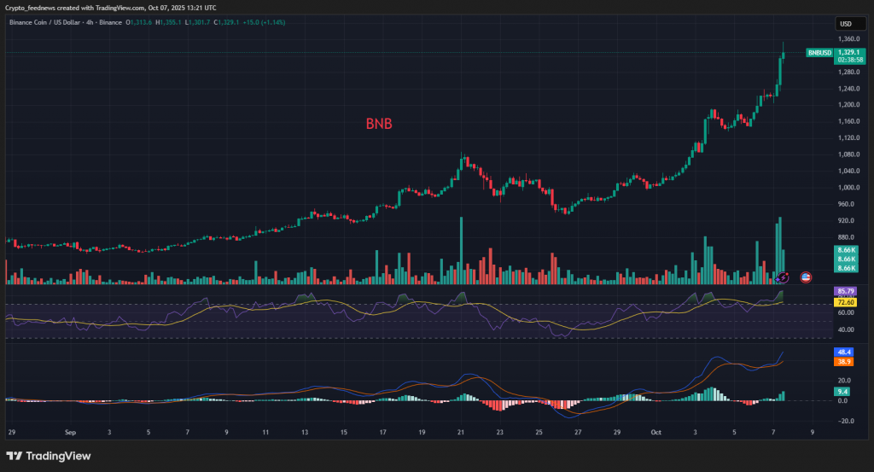
Task: Click the chart attribution header text
Action: 111,8
